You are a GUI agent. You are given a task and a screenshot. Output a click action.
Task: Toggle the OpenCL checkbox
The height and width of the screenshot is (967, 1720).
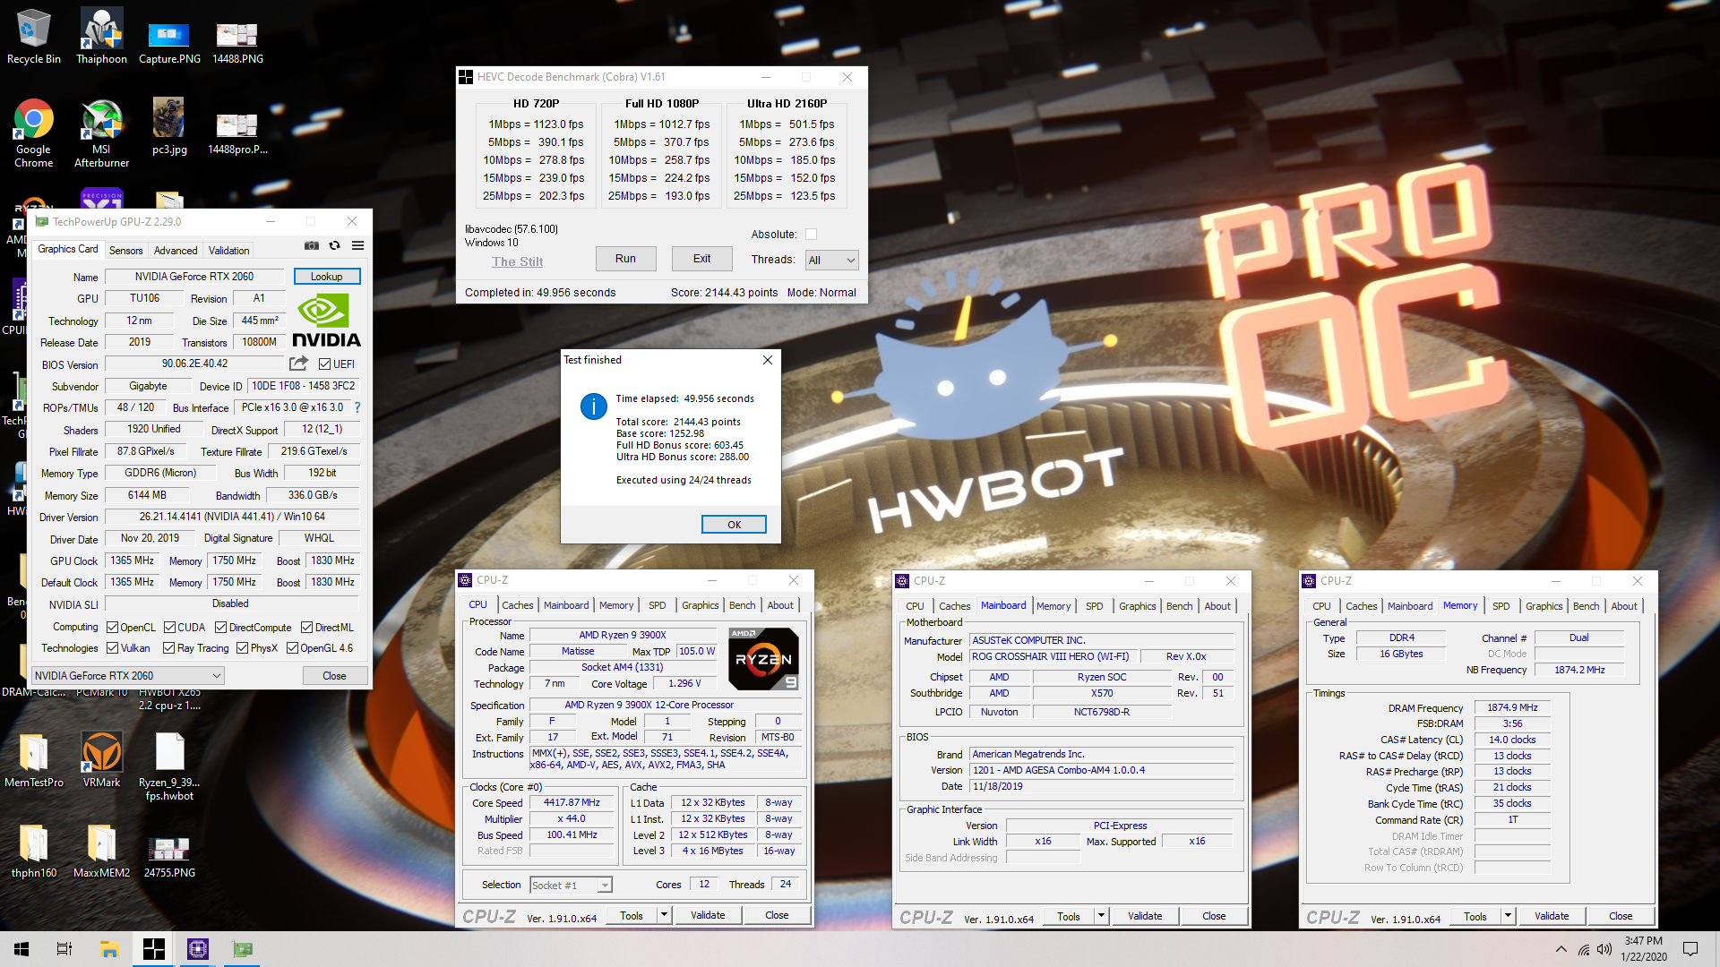click(x=112, y=628)
